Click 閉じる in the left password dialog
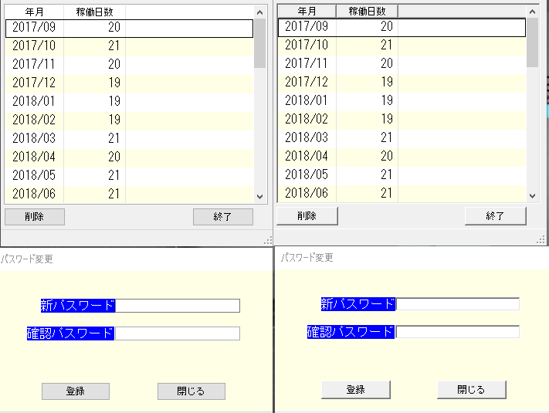 coord(191,391)
